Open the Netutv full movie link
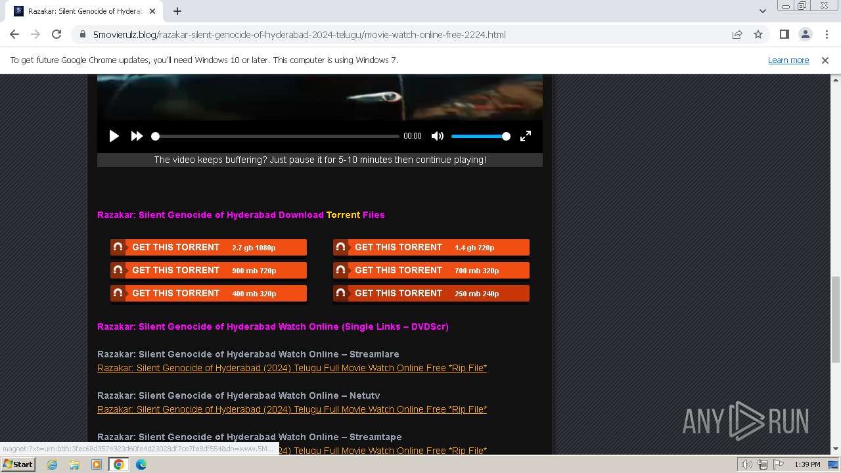This screenshot has height=473, width=841. (292, 409)
